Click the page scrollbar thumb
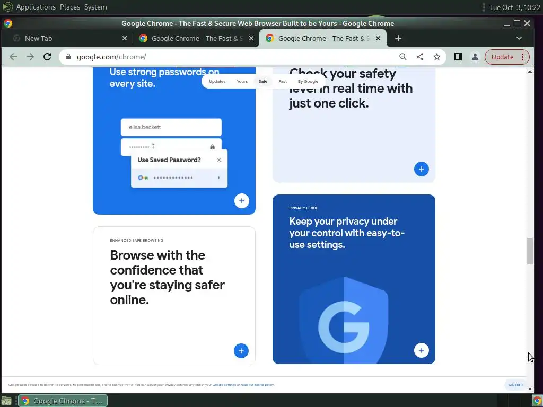 (530, 251)
